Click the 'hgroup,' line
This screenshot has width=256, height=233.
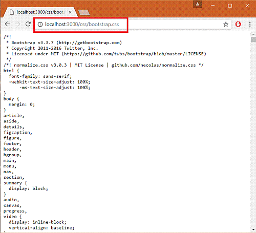click(x=12, y=155)
